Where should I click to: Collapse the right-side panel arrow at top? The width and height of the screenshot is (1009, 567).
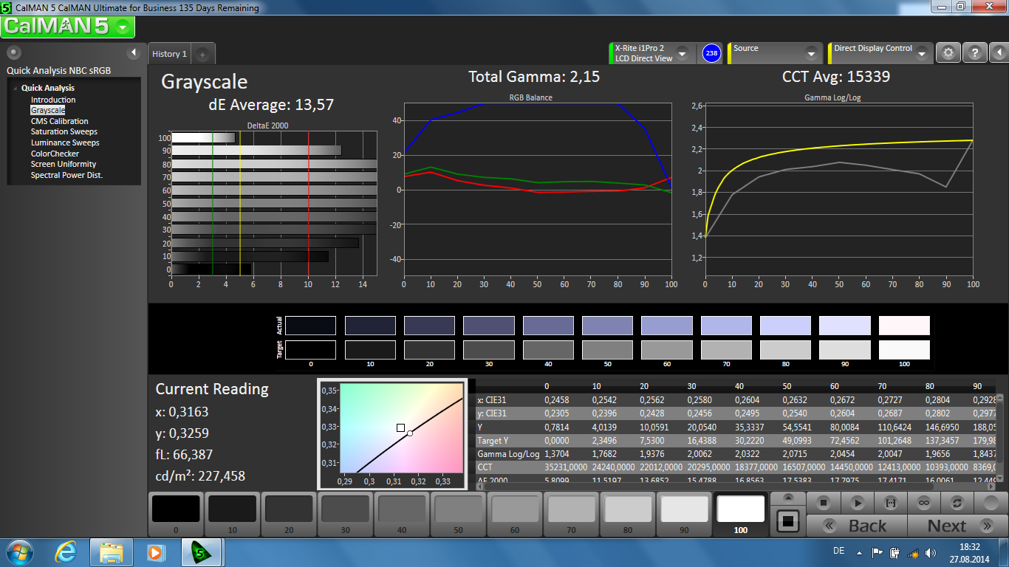999,53
